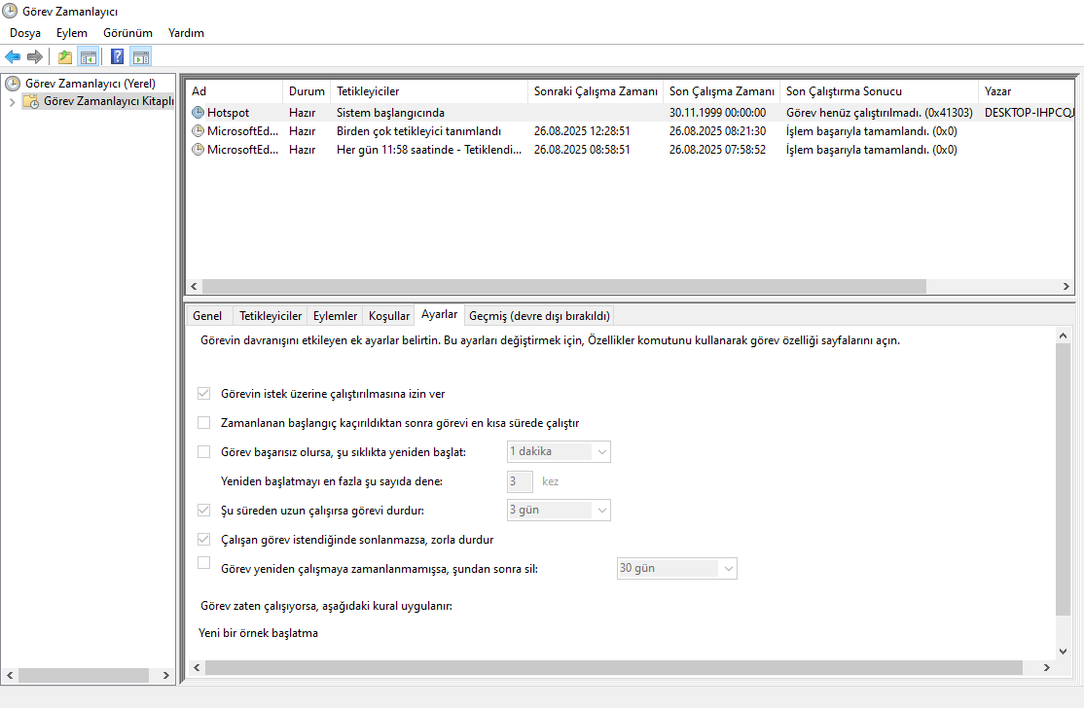Switch to the Genel tab

click(x=207, y=316)
